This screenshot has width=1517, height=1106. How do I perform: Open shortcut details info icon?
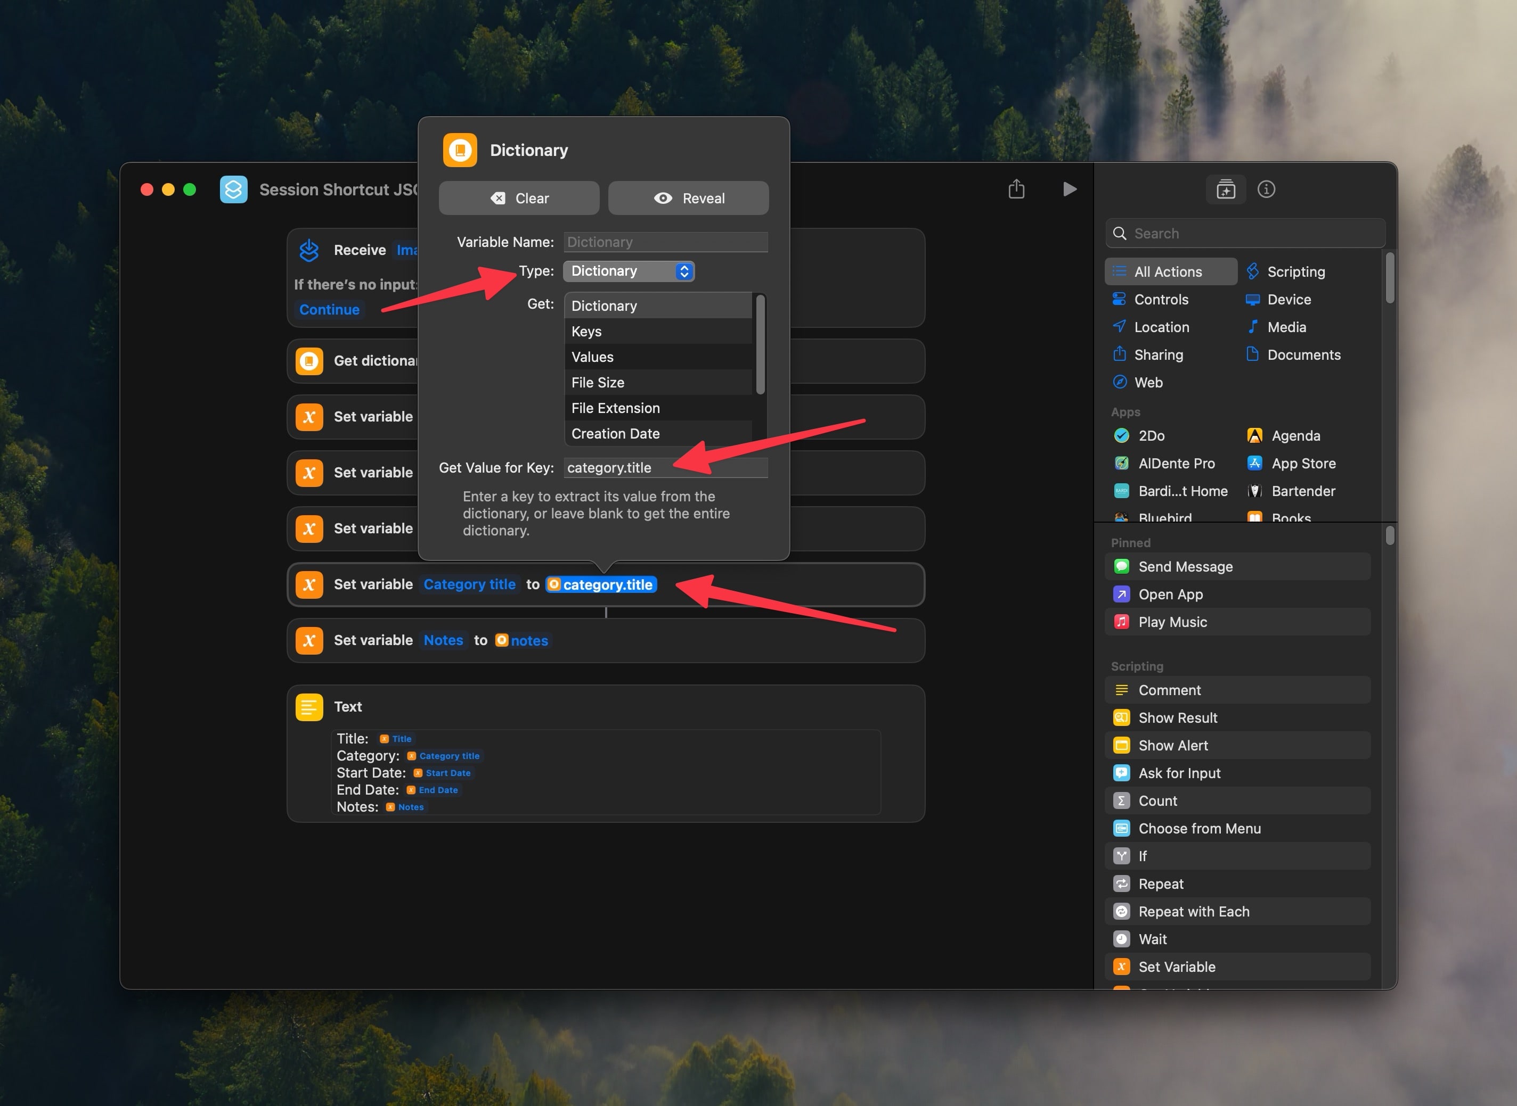1266,189
